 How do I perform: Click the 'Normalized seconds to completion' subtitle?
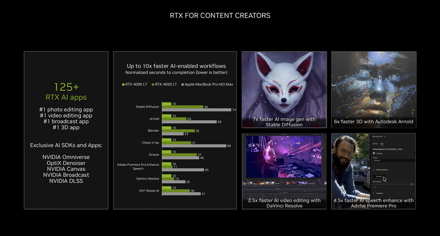tap(176, 73)
